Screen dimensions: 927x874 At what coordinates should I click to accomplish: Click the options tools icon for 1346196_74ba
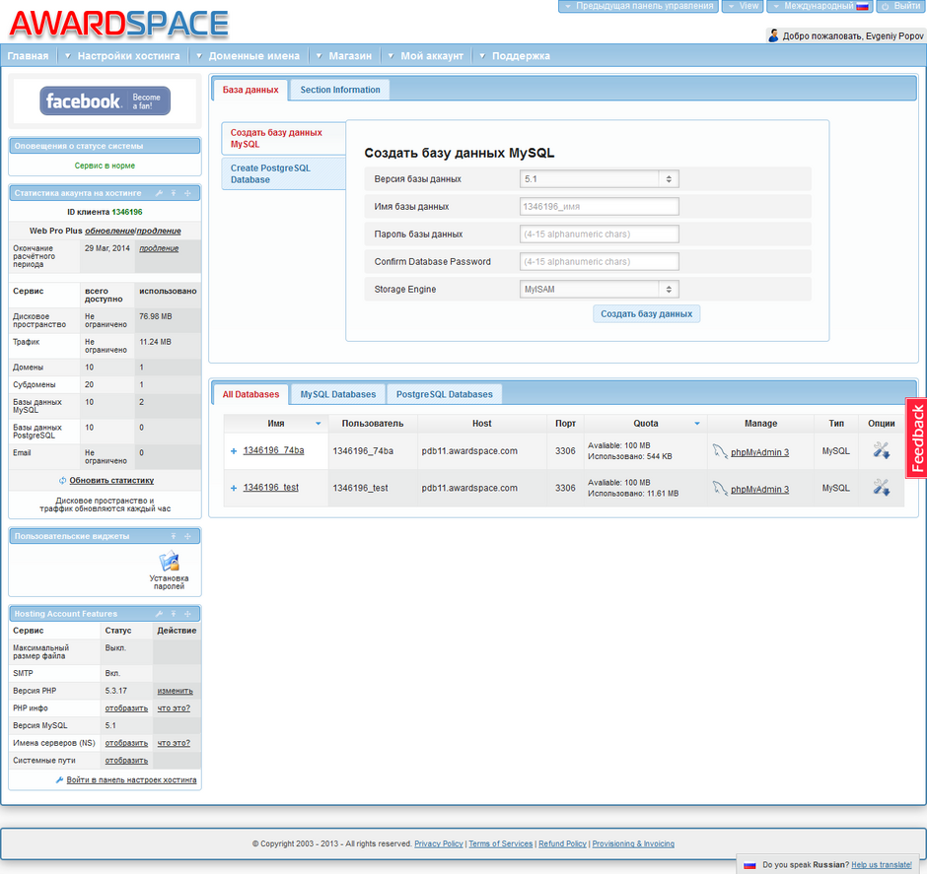(881, 450)
